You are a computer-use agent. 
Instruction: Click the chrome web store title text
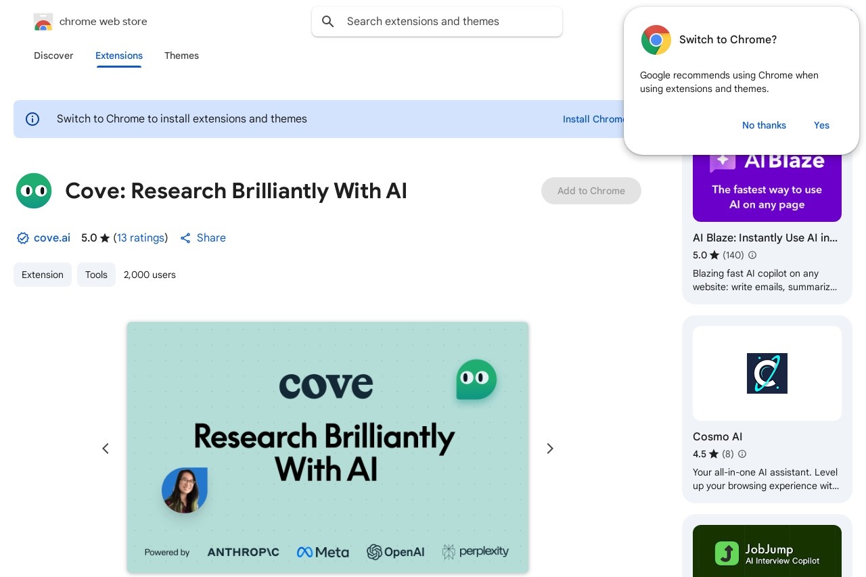[104, 22]
